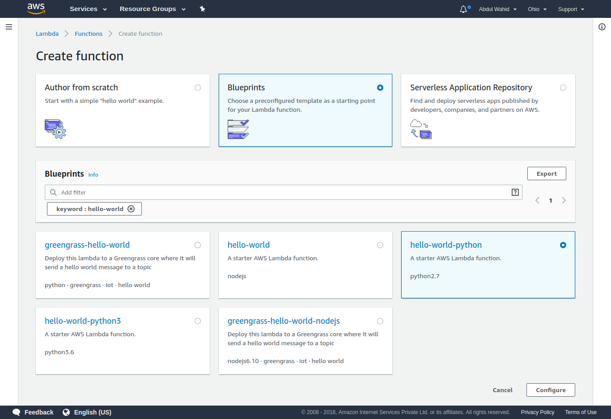Click the Lambda breadcrumb link
611x419 pixels.
pyautogui.click(x=47, y=34)
